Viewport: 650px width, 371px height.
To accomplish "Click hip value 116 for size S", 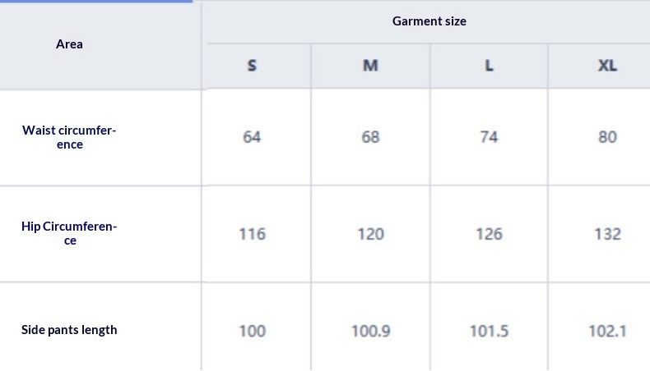I will (x=252, y=234).
